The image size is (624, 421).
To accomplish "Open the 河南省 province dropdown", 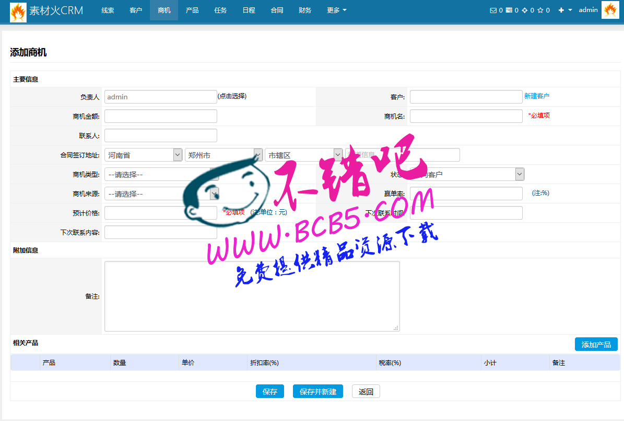I will point(143,155).
